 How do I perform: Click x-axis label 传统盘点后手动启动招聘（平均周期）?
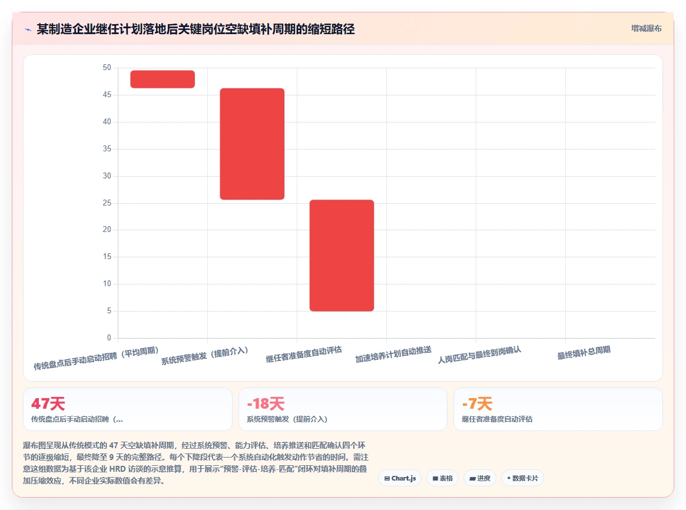[x=96, y=358]
